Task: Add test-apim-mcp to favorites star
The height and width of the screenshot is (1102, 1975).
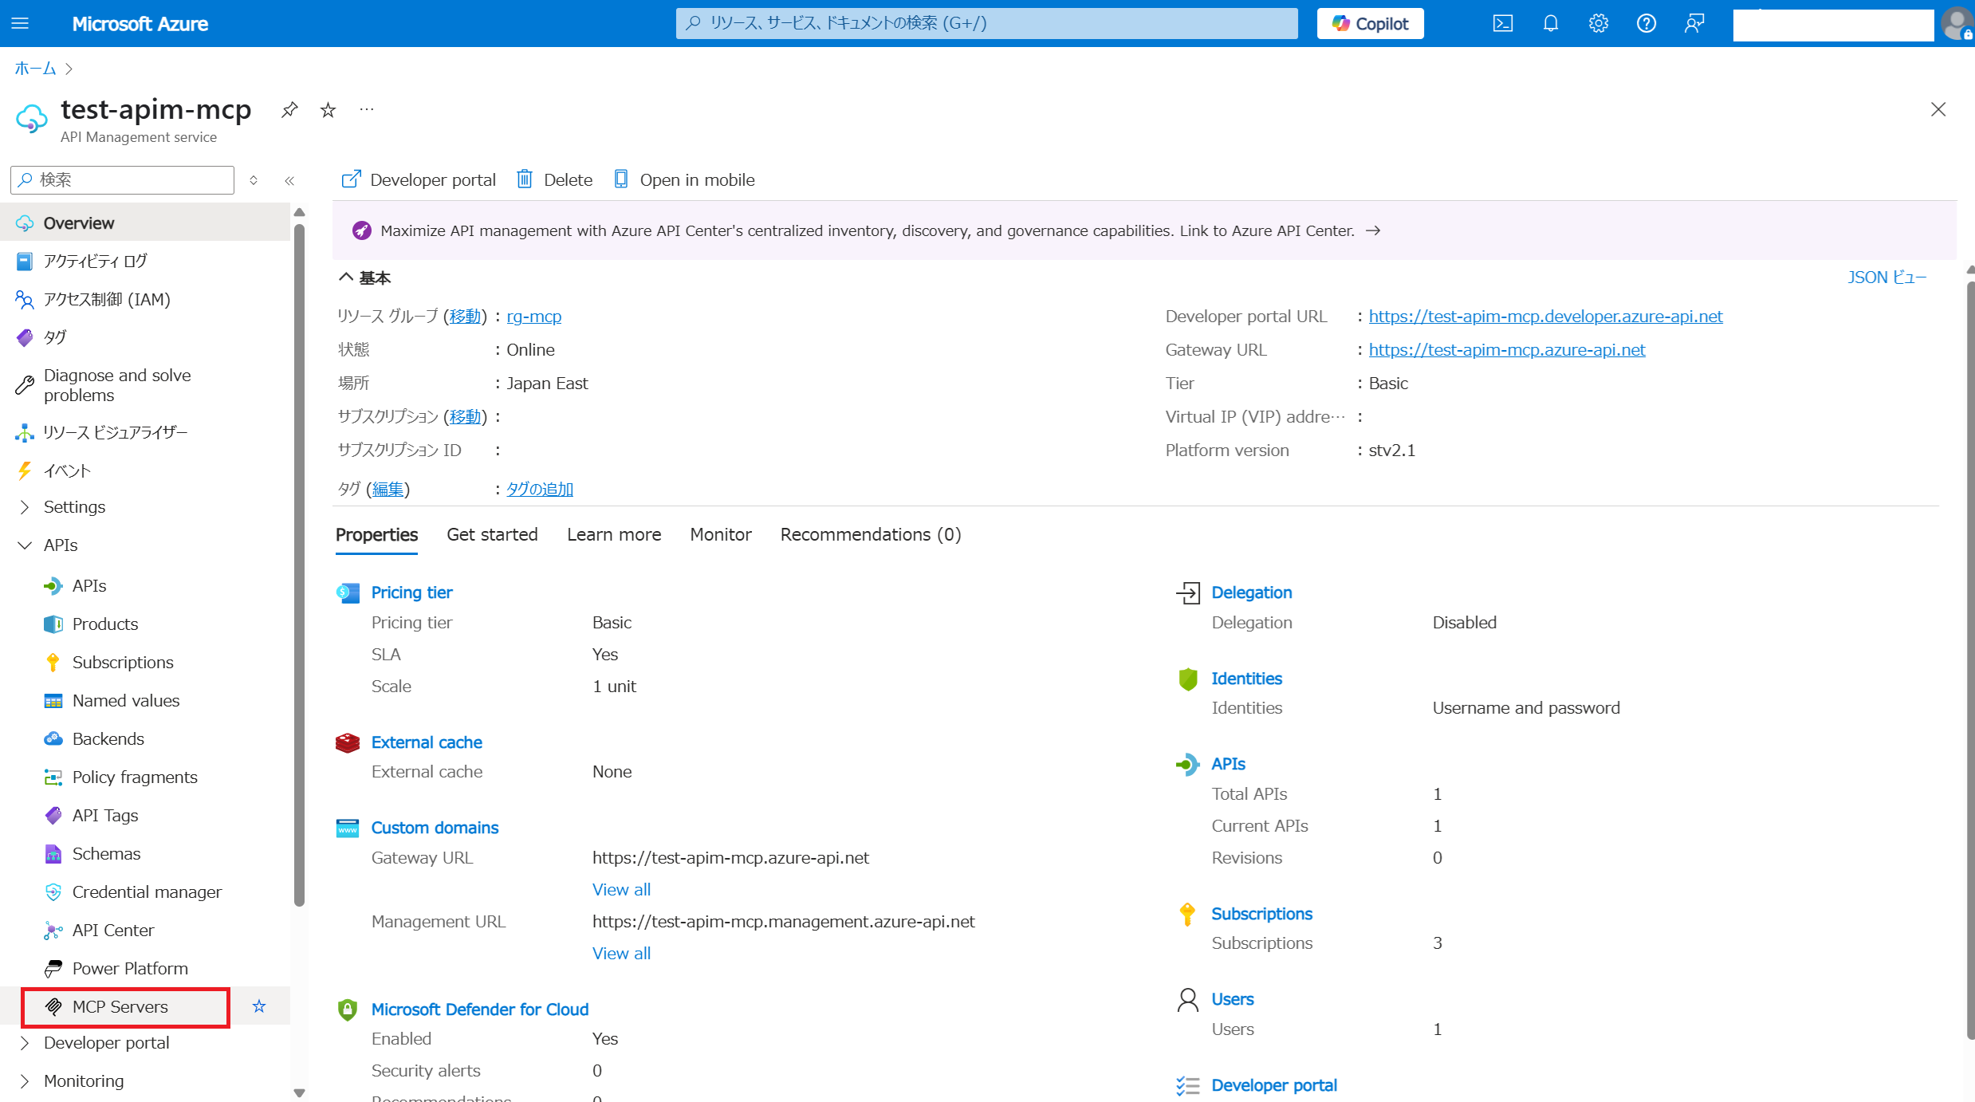Action: tap(328, 109)
